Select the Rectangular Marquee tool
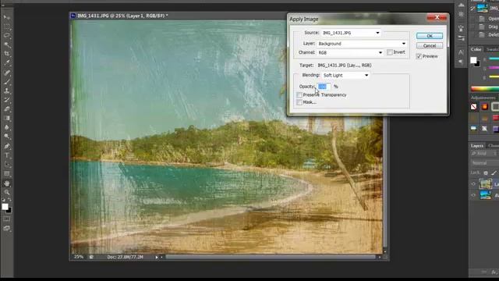Screen dimensions: 499x281 point(7,27)
